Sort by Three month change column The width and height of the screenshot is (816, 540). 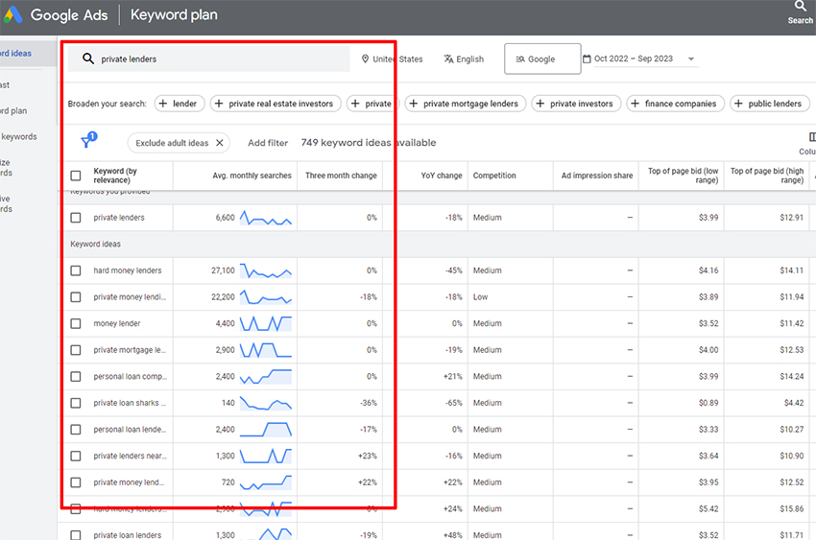pos(341,176)
